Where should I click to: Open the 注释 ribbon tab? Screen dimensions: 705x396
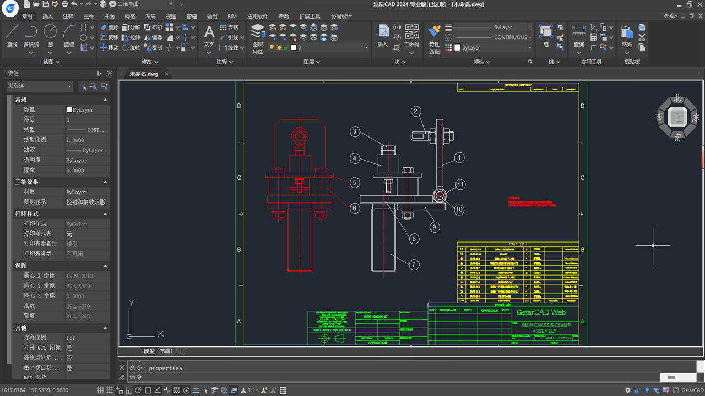coord(68,16)
